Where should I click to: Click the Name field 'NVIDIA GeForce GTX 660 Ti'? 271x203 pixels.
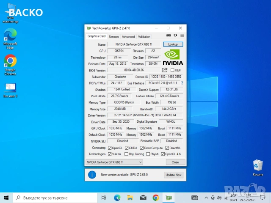(134, 44)
